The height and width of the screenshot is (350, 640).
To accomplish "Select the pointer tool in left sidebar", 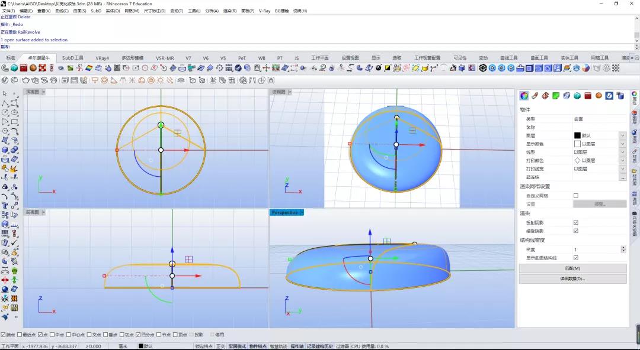I will click(x=5, y=94).
